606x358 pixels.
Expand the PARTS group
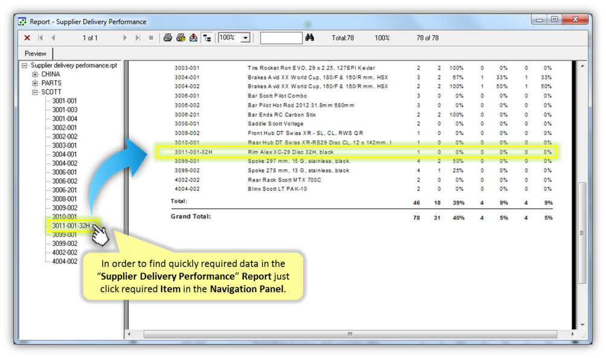pos(35,83)
